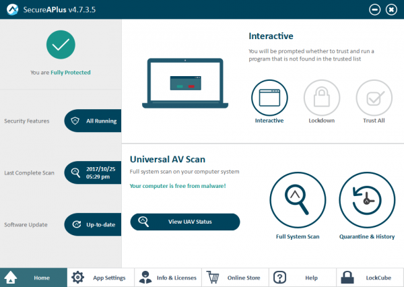Close the SecureAPlus window

[391, 10]
